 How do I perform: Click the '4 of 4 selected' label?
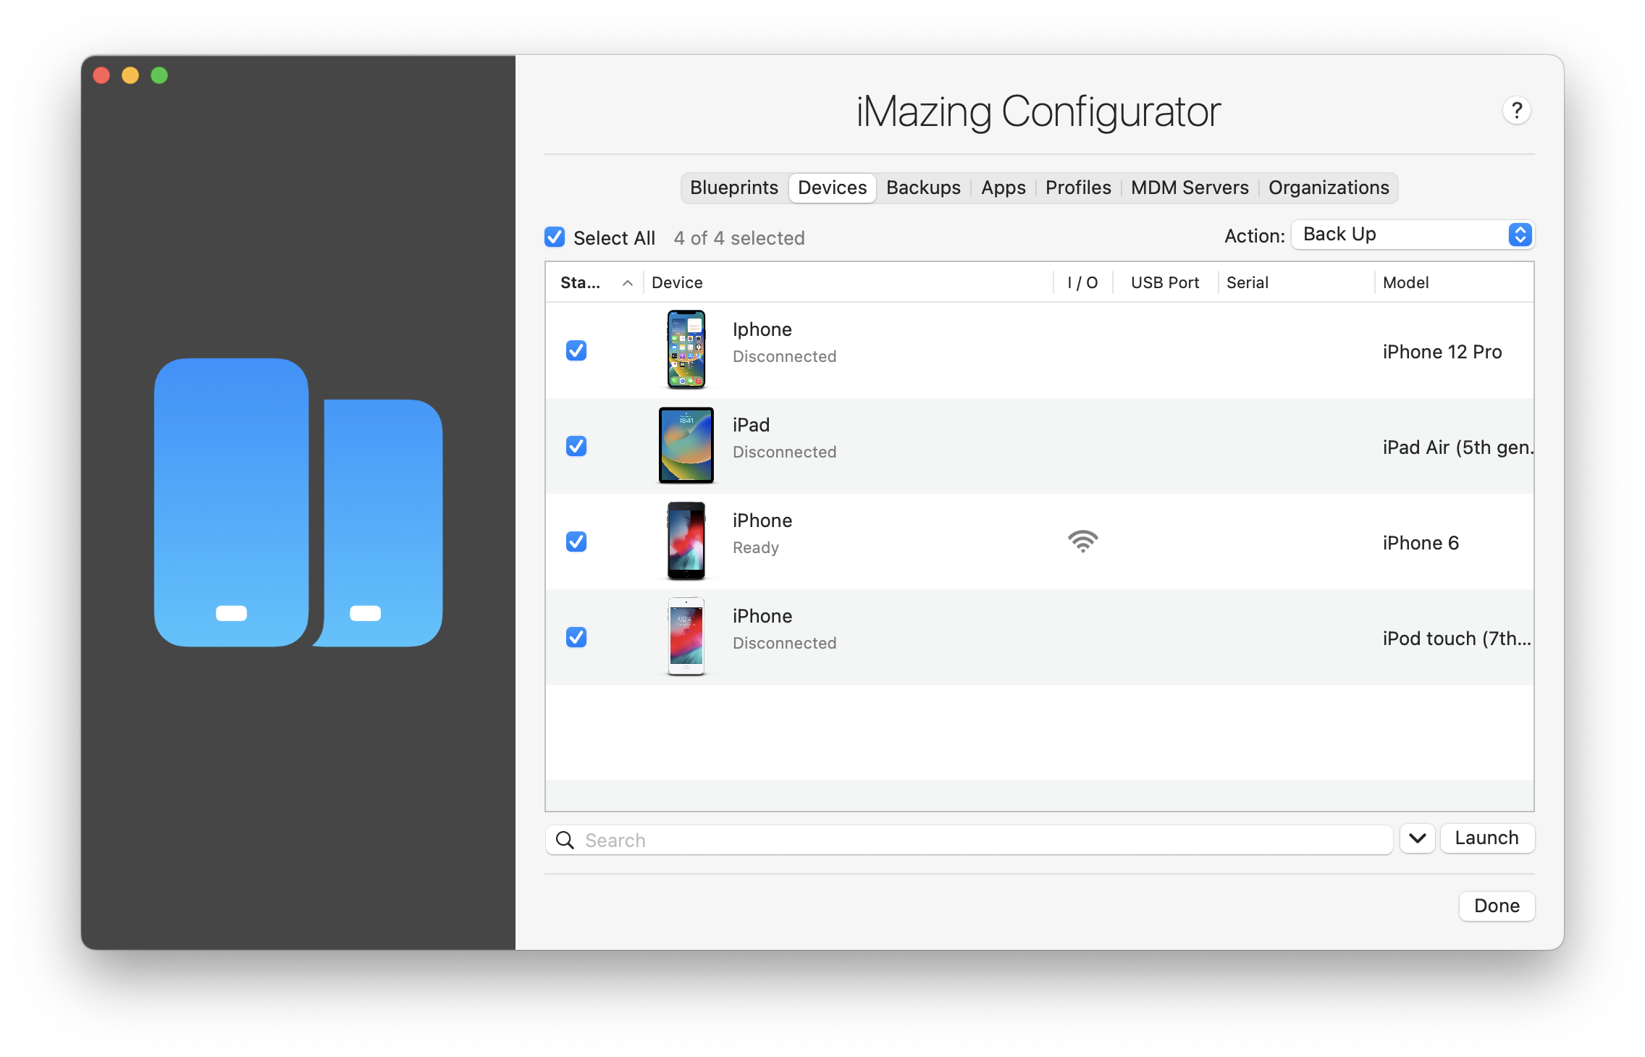pyautogui.click(x=739, y=238)
